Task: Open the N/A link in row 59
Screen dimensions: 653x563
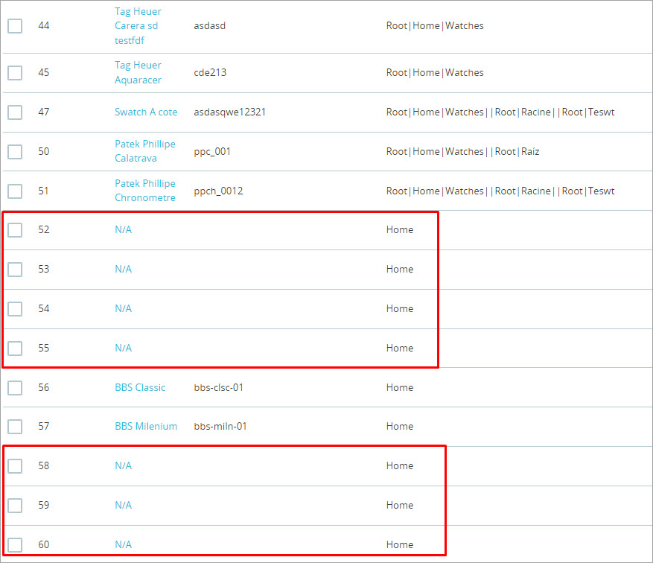Action: [x=124, y=506]
